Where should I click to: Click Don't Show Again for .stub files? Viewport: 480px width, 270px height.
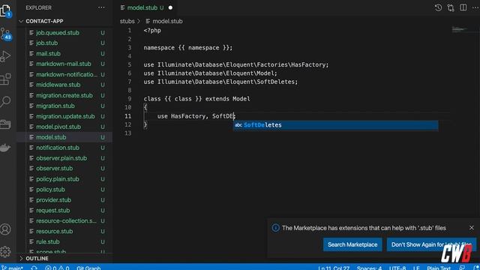click(431, 244)
